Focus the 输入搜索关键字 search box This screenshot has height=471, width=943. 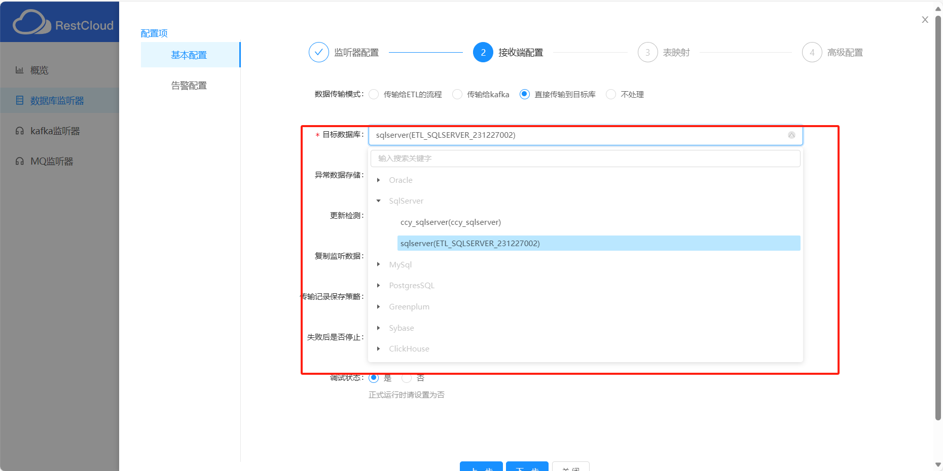tap(585, 159)
